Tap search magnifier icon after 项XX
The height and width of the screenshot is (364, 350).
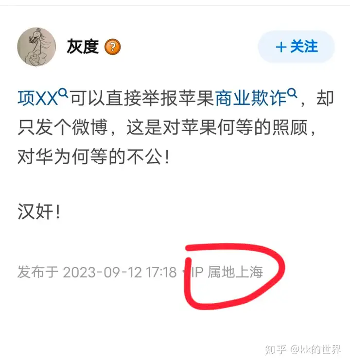click(63, 93)
